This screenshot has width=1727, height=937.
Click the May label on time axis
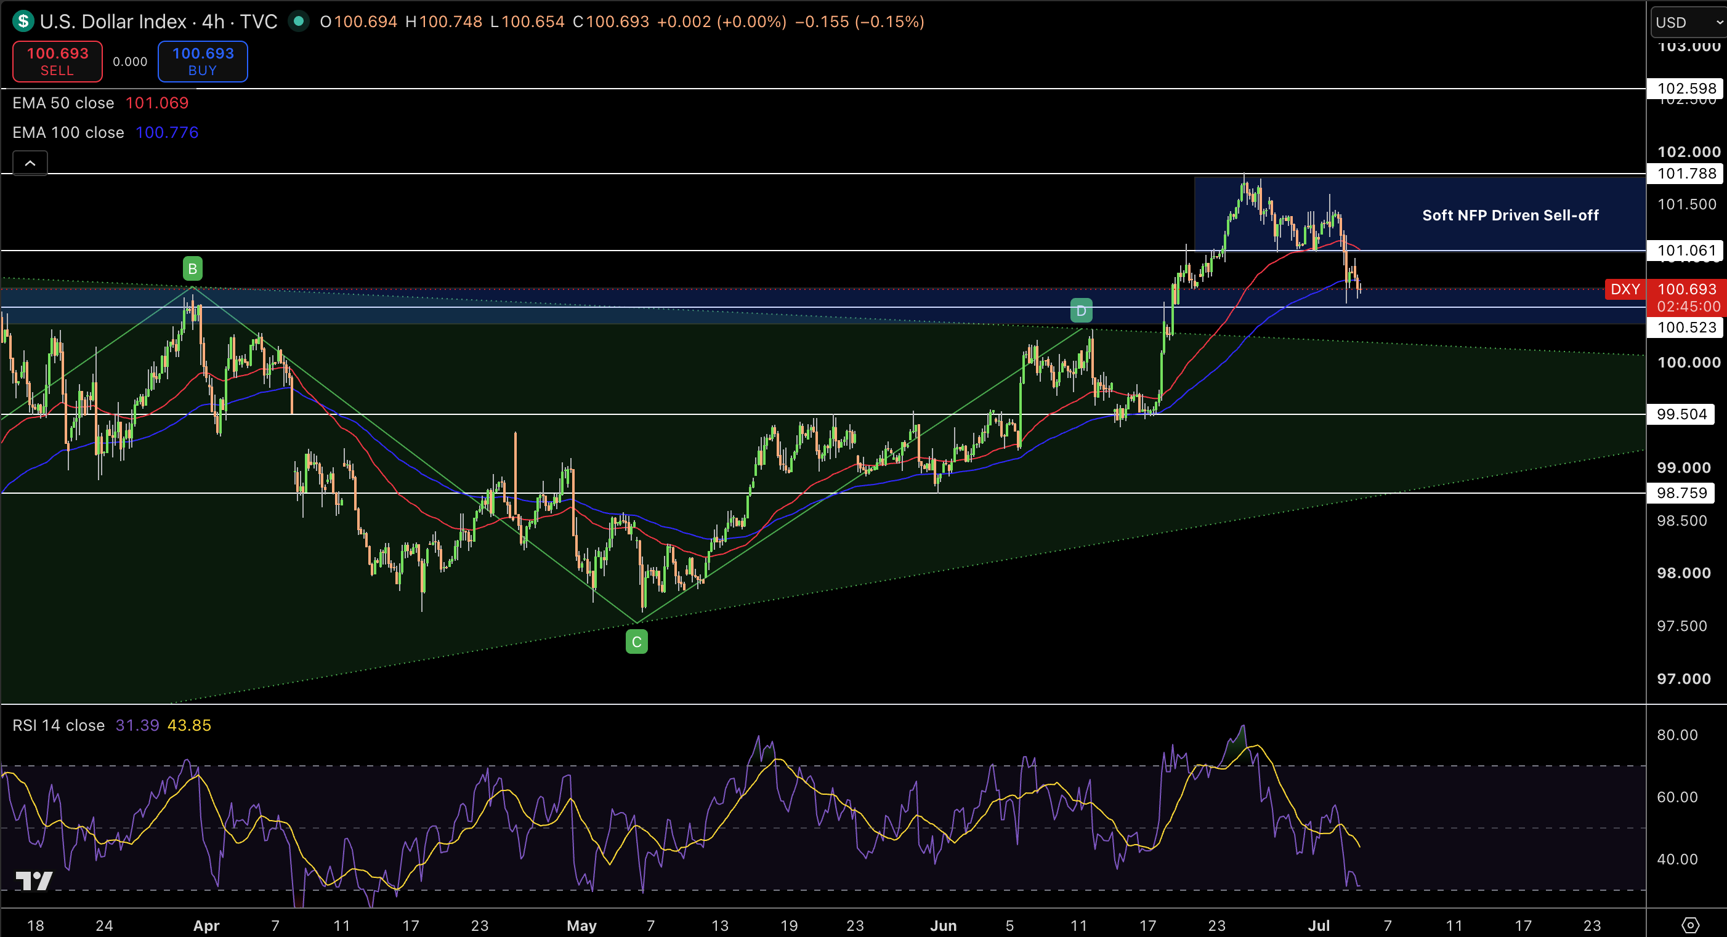581,925
